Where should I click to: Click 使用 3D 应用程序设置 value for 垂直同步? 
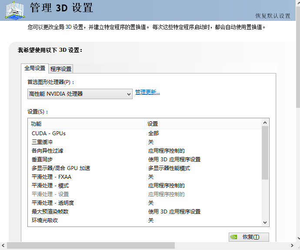174,160
